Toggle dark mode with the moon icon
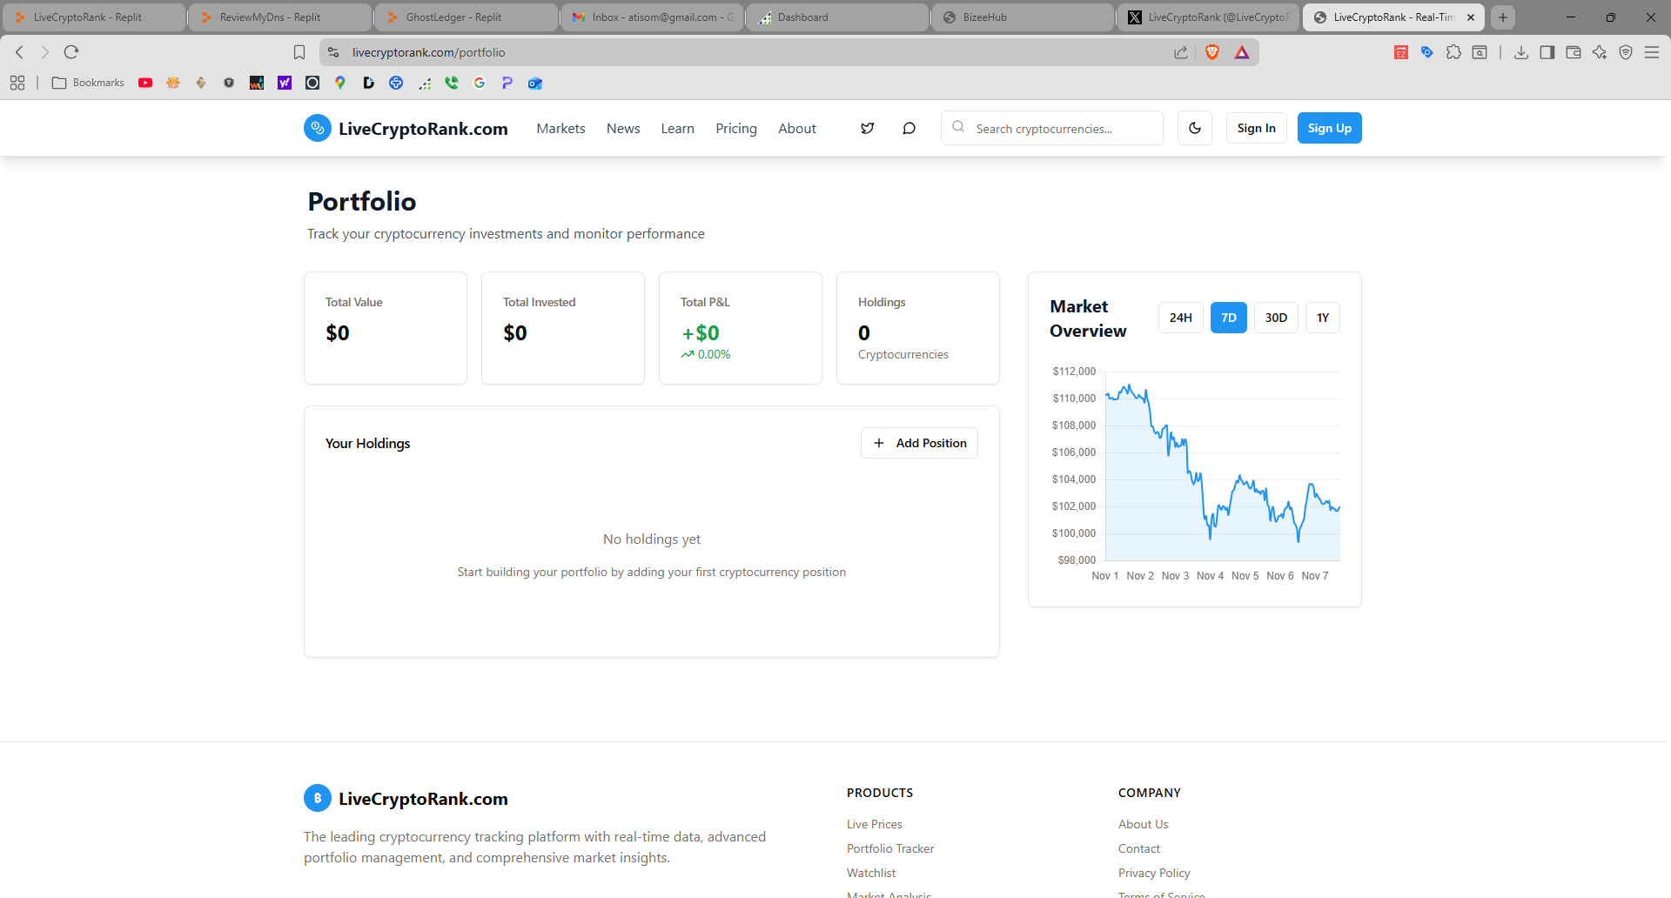Image resolution: width=1671 pixels, height=898 pixels. click(x=1194, y=128)
